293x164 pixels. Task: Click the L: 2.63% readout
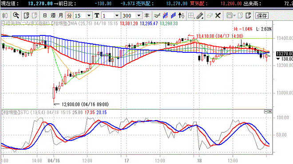(x=264, y=29)
